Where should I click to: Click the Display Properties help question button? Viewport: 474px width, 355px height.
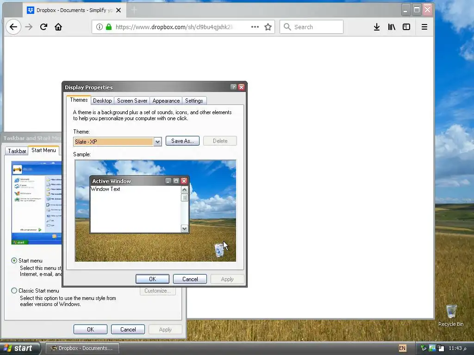click(233, 87)
